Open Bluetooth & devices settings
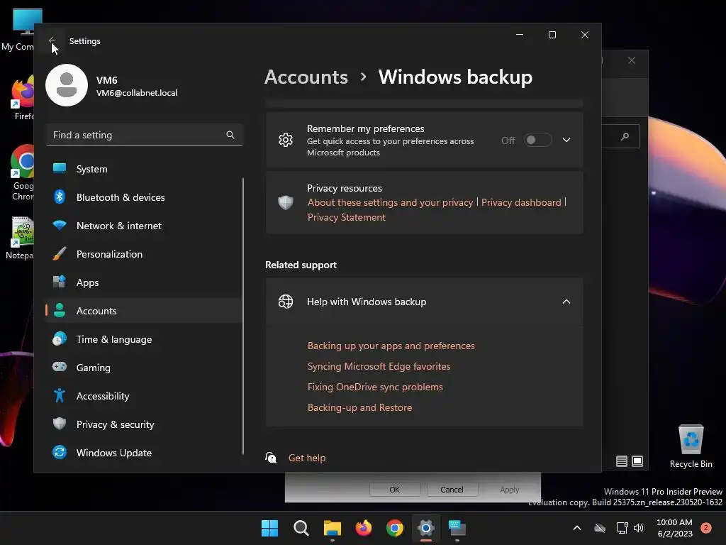726x545 pixels. point(145,197)
